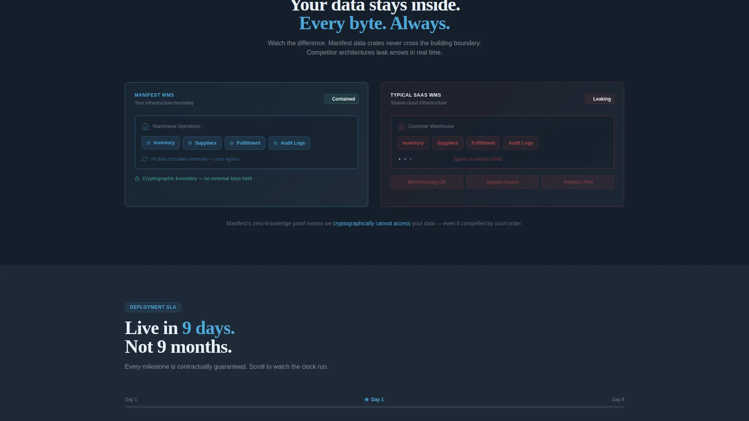This screenshot has width=749, height=421.
Task: Click 'Cryptographic boundary — no external keys held' text
Action: click(197, 179)
